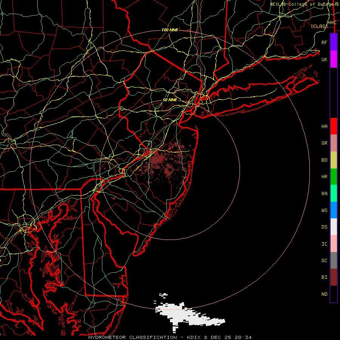Pick the bright green RA swatch
This screenshot has width=340, height=340.
(334, 193)
